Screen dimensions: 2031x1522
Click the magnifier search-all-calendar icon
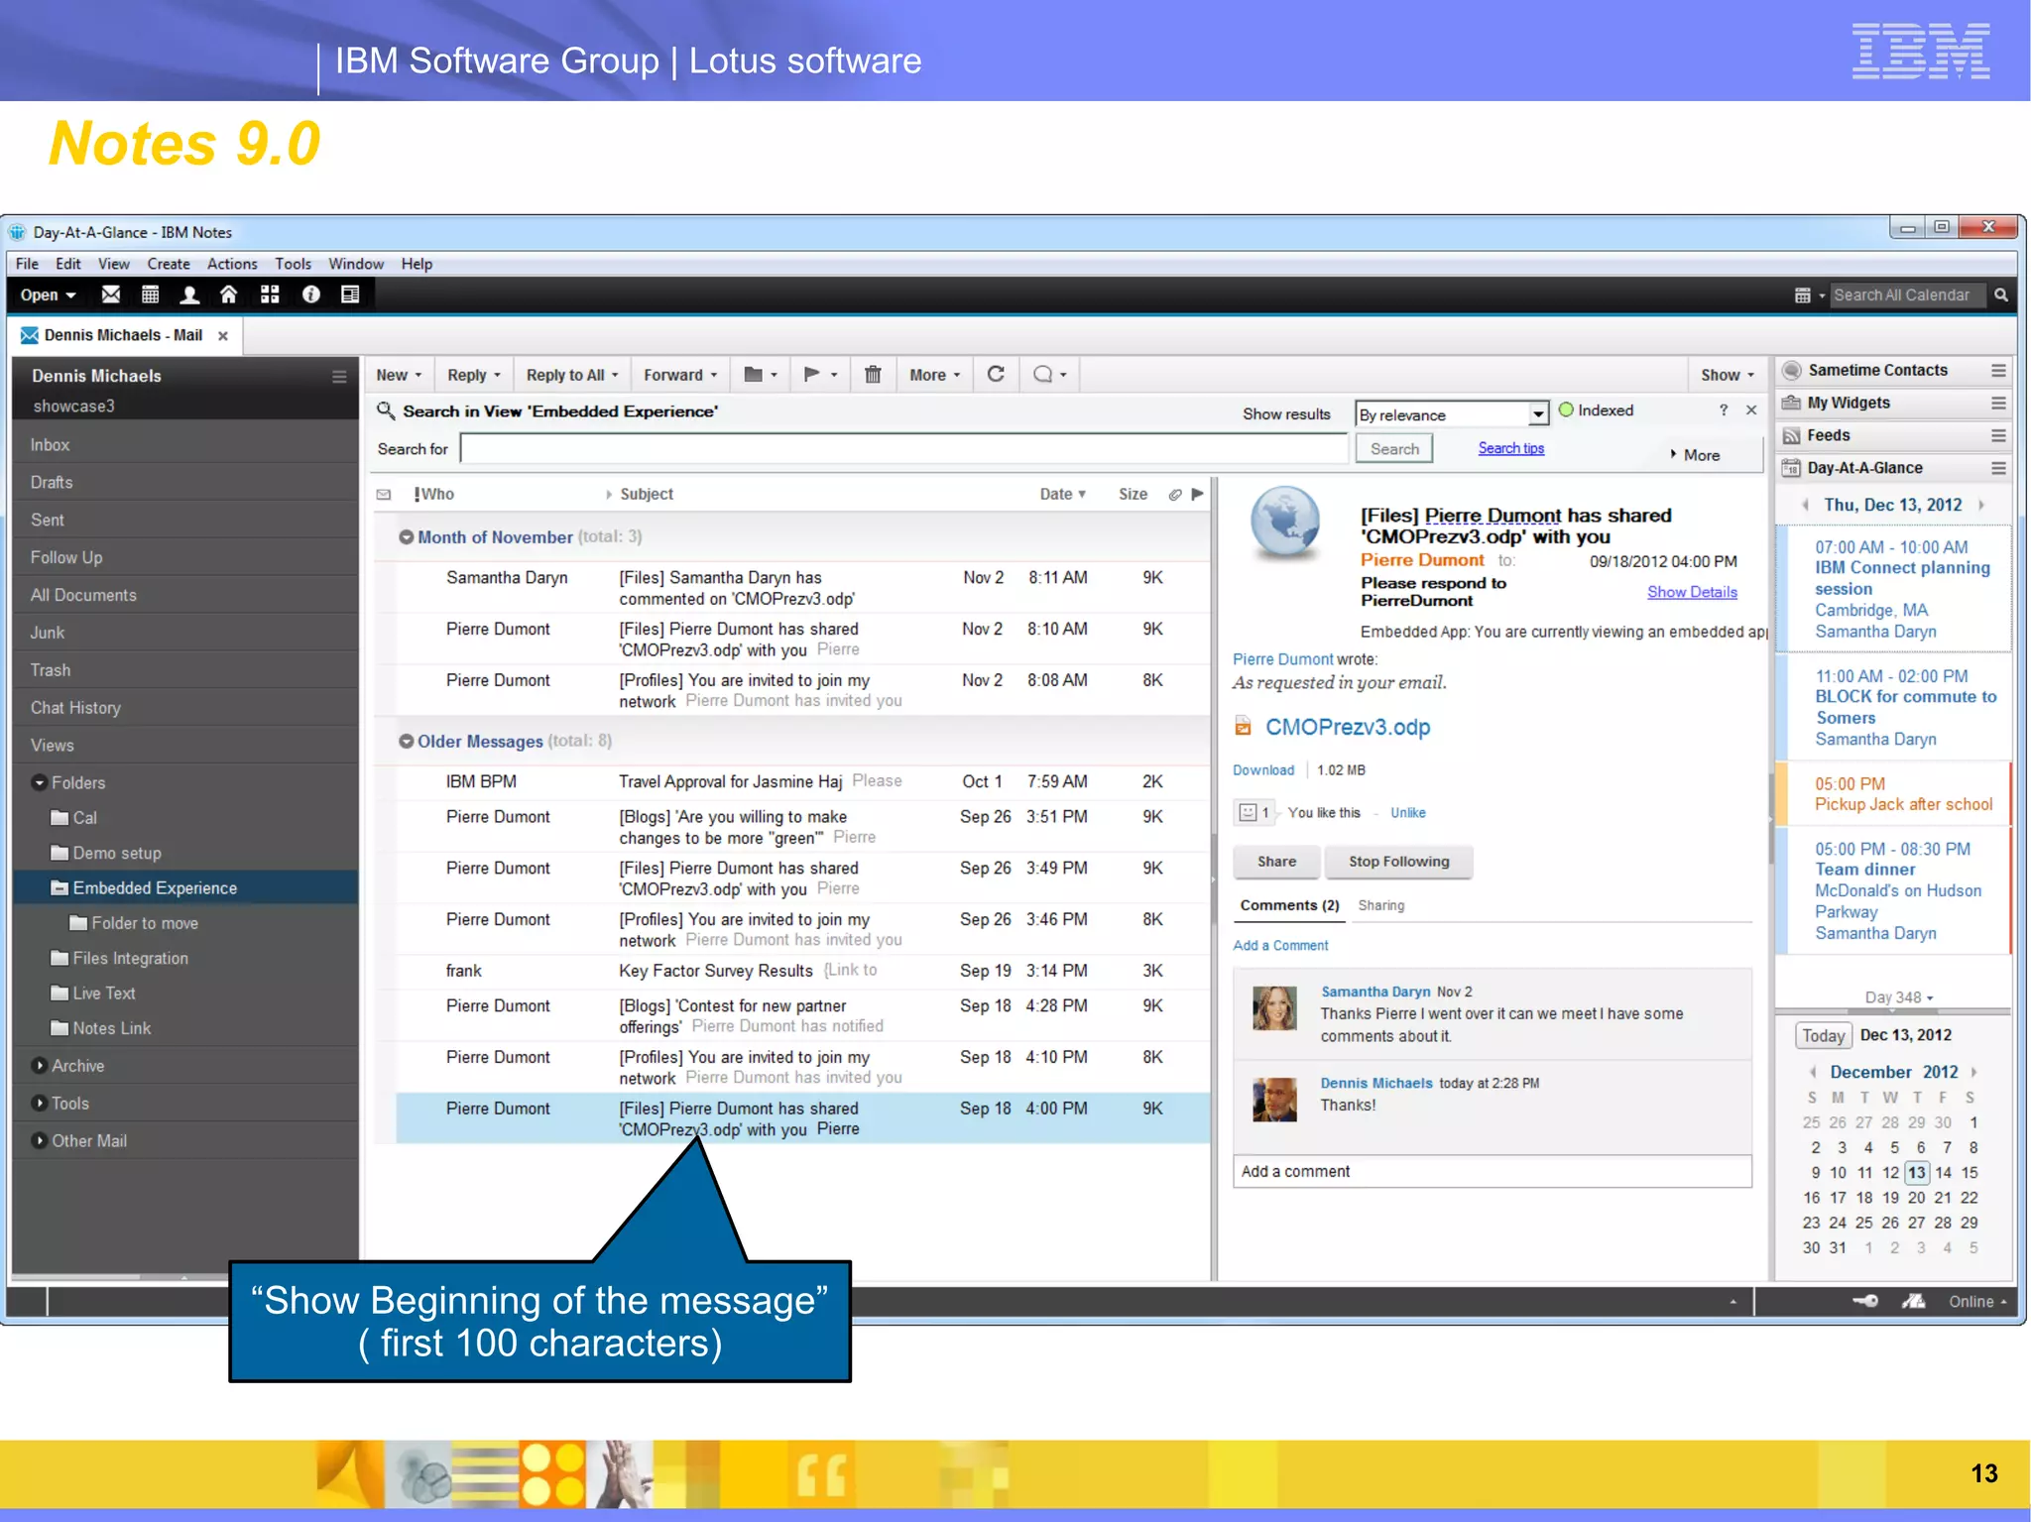click(2001, 295)
